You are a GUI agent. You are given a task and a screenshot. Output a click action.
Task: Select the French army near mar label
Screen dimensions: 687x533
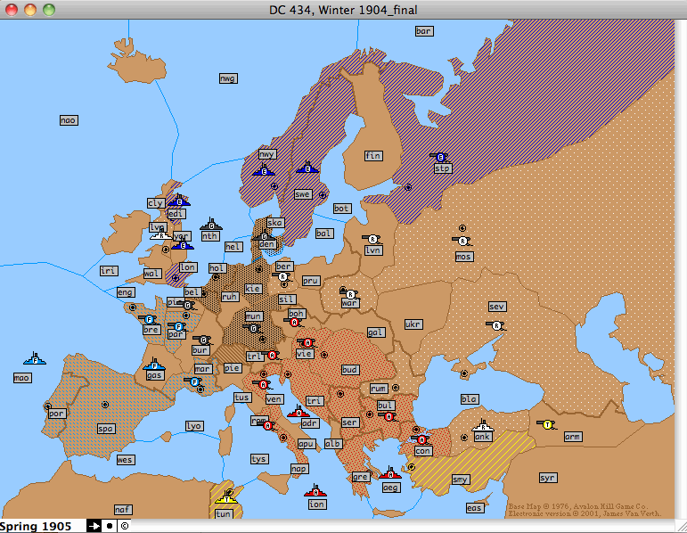(x=194, y=381)
